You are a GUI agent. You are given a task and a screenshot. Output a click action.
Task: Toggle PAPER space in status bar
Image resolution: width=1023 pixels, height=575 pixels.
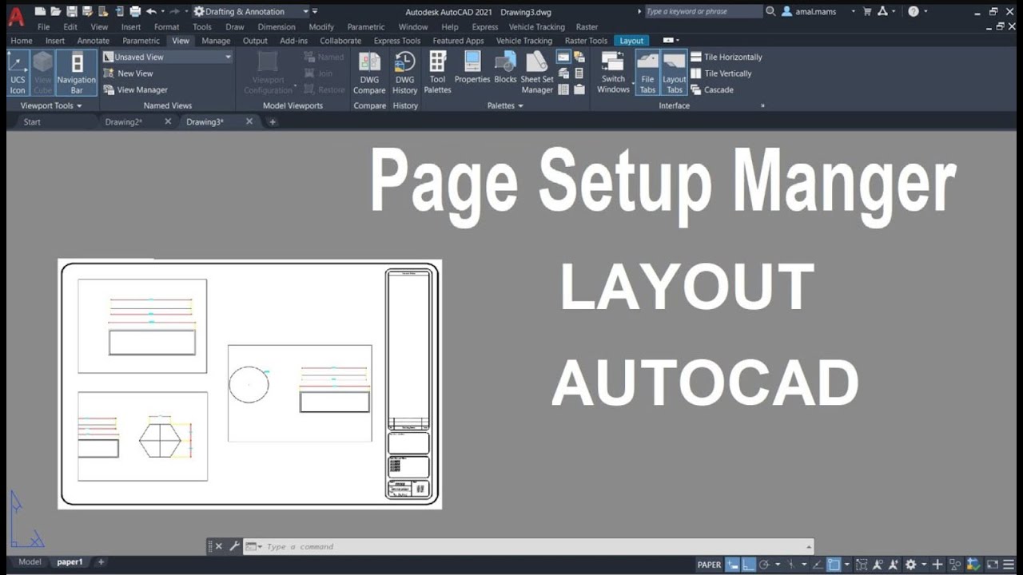(x=709, y=565)
